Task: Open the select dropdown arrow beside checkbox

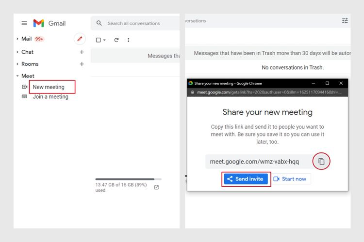Action: pyautogui.click(x=104, y=40)
